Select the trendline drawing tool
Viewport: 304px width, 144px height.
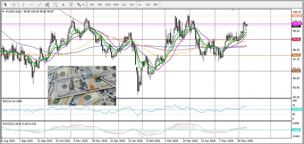pyautogui.click(x=40, y=4)
